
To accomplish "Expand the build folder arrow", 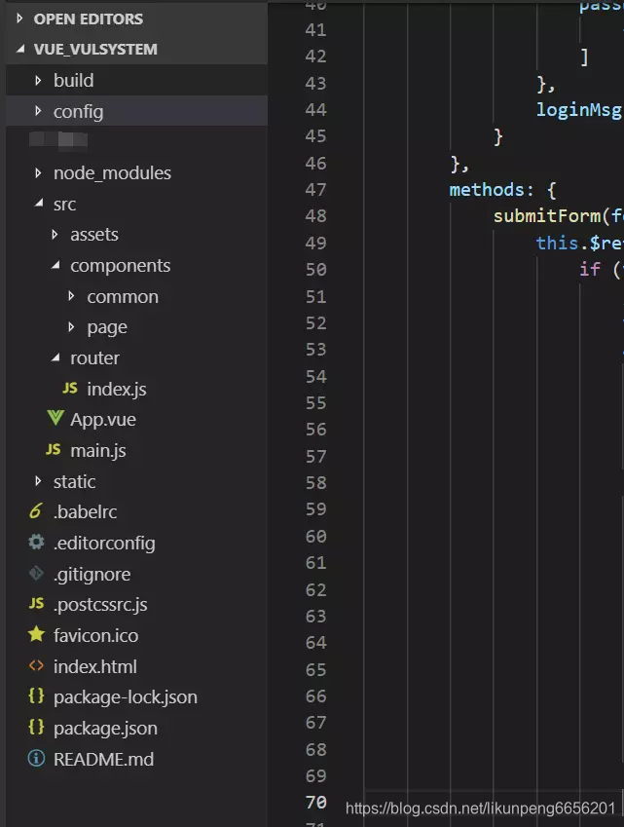I will tap(38, 80).
